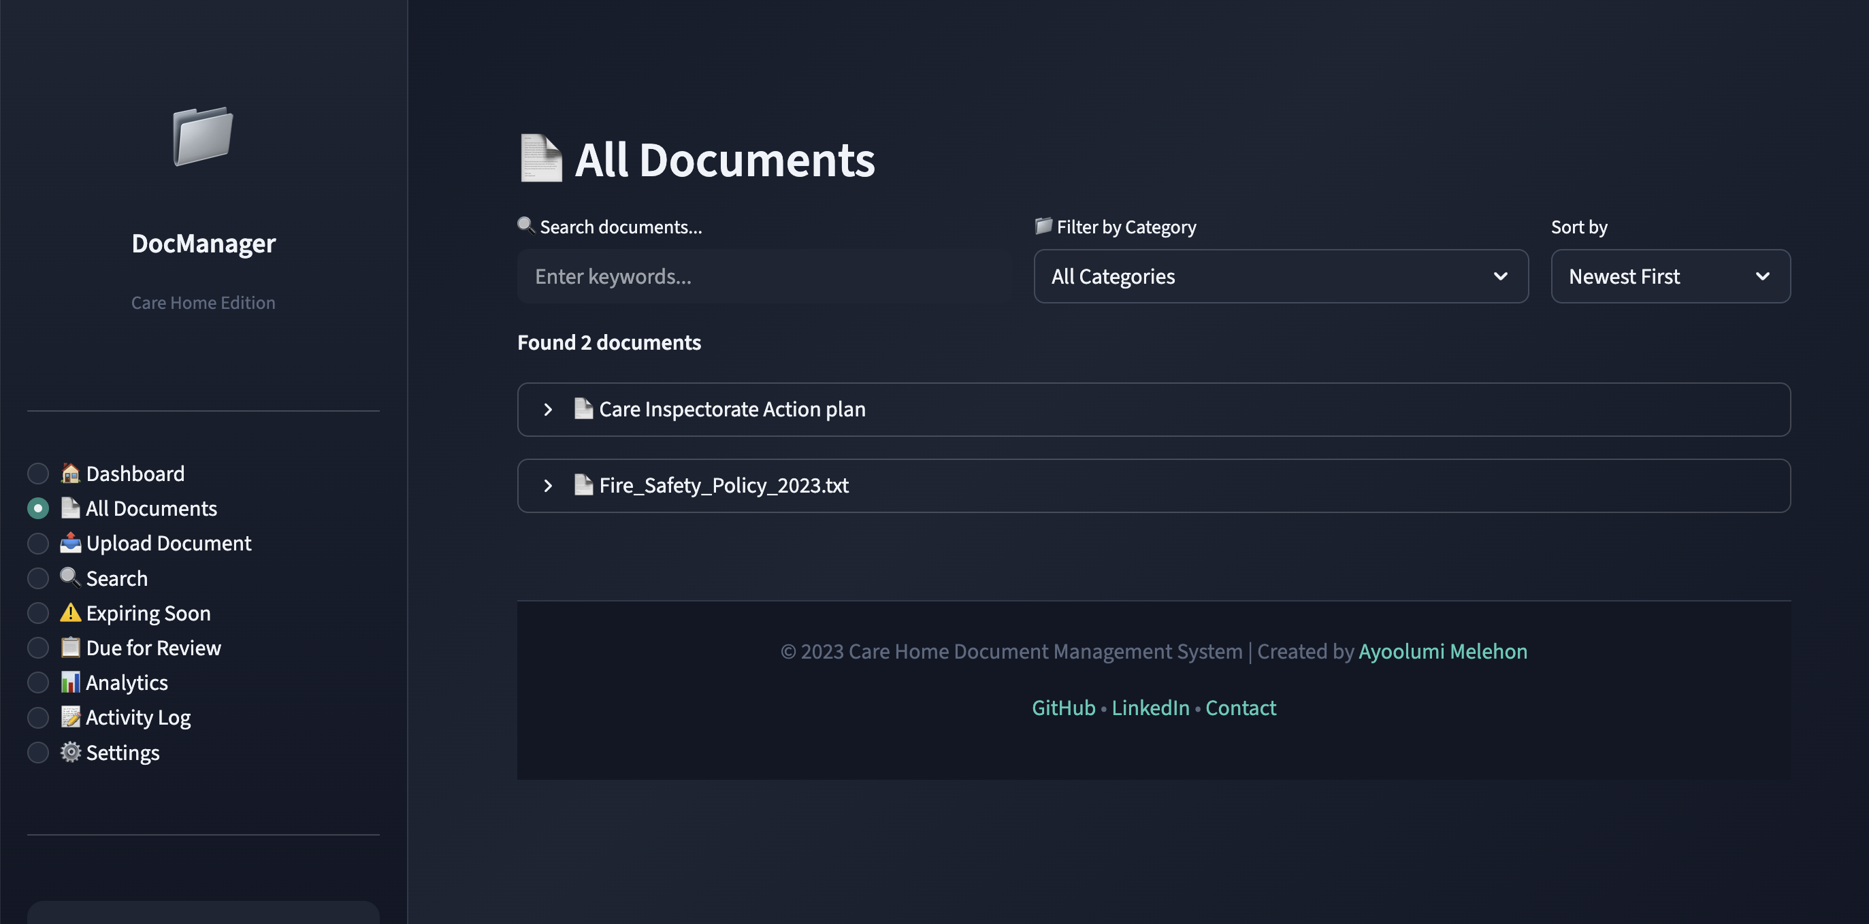Click the upload tray icon beside Upload Document
The height and width of the screenshot is (924, 1869).
[x=70, y=542]
